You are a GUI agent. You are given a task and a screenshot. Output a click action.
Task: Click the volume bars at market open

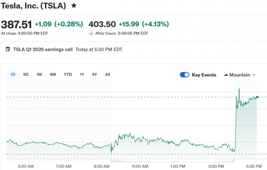[x=112, y=160]
